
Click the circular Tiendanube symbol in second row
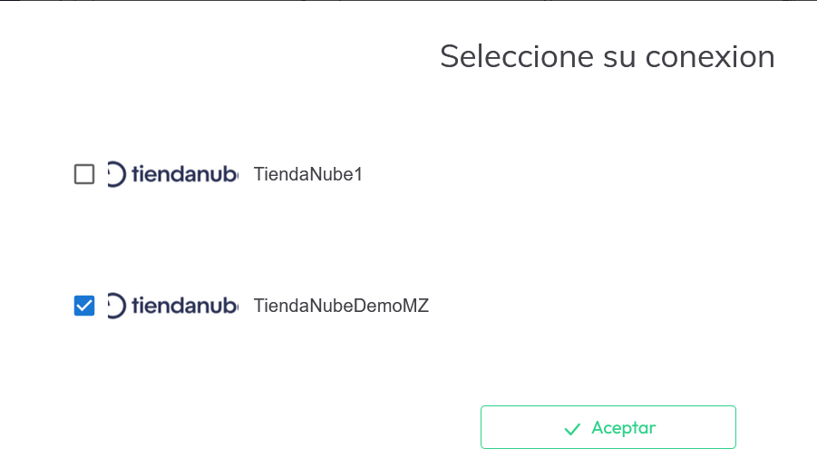click(x=116, y=307)
